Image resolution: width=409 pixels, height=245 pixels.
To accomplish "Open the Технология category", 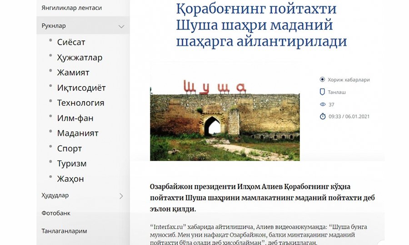I will 80,103.
